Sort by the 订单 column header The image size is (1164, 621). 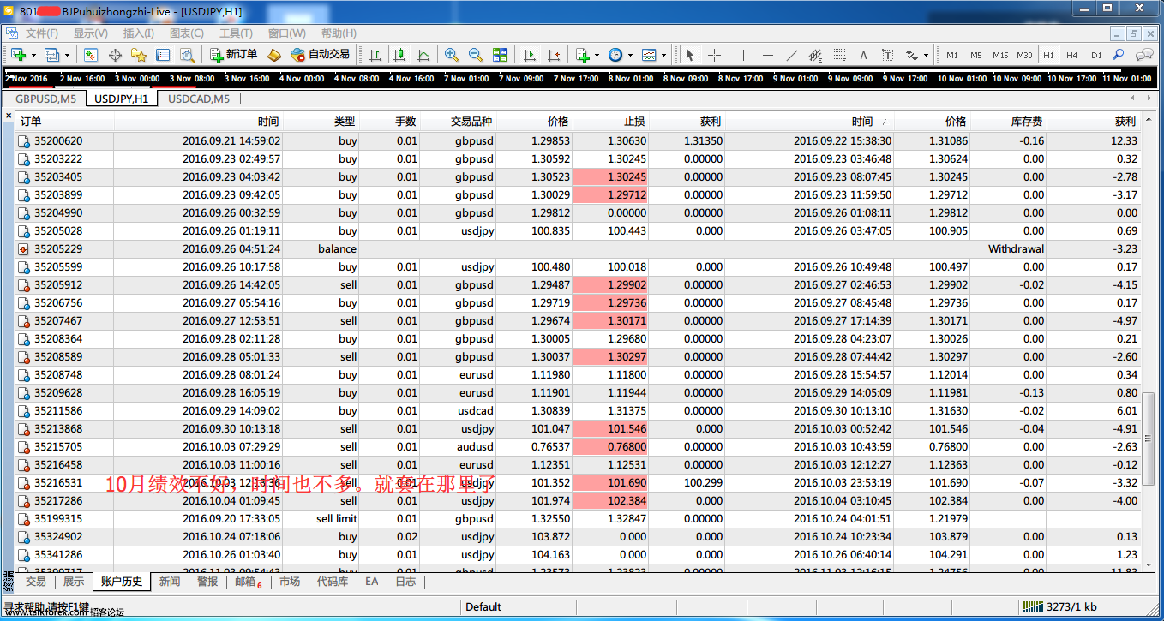pyautogui.click(x=65, y=122)
